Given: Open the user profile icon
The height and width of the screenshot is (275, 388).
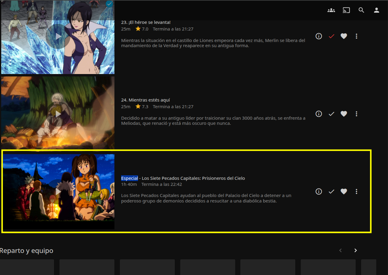Looking at the screenshot, I should pos(377,10).
